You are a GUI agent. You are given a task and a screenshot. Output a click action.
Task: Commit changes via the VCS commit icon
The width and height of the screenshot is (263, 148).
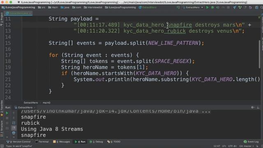(240, 7)
